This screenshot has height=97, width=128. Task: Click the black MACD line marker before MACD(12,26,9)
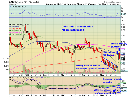(10, 78)
